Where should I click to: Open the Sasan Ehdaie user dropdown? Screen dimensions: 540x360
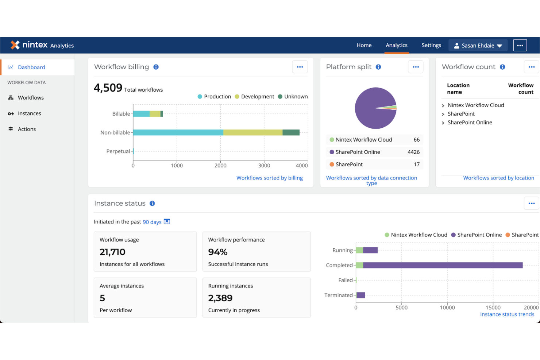[x=478, y=46]
